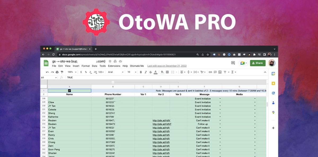Open the Event Invitation dropdown for Celeste
Screen dimensions: 318x157
pyautogui.click(x=220, y=109)
